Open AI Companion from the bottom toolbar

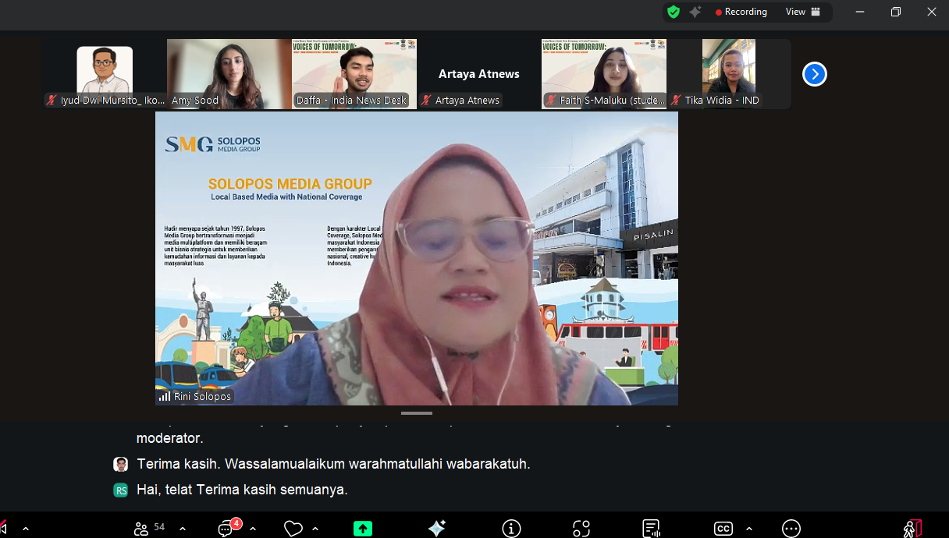pos(437,528)
